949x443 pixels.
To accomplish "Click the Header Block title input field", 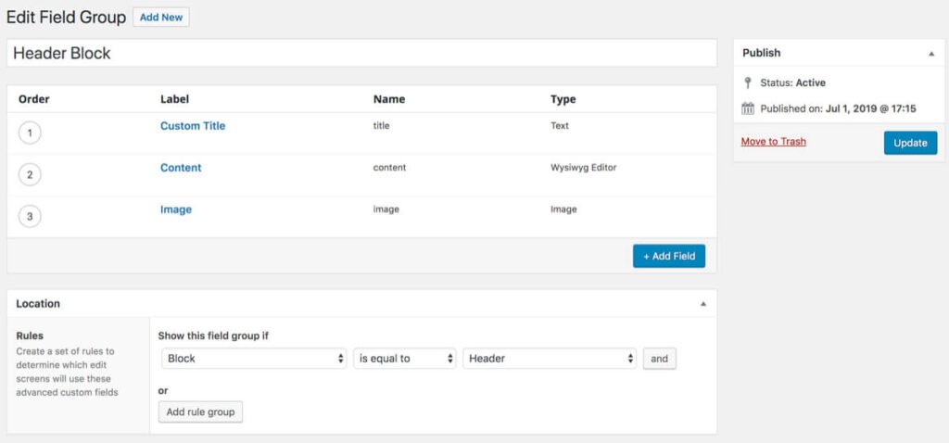I will [x=361, y=53].
